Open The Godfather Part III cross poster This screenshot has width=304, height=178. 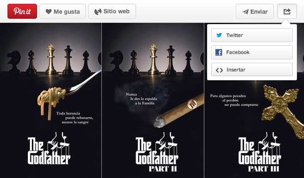click(x=254, y=128)
